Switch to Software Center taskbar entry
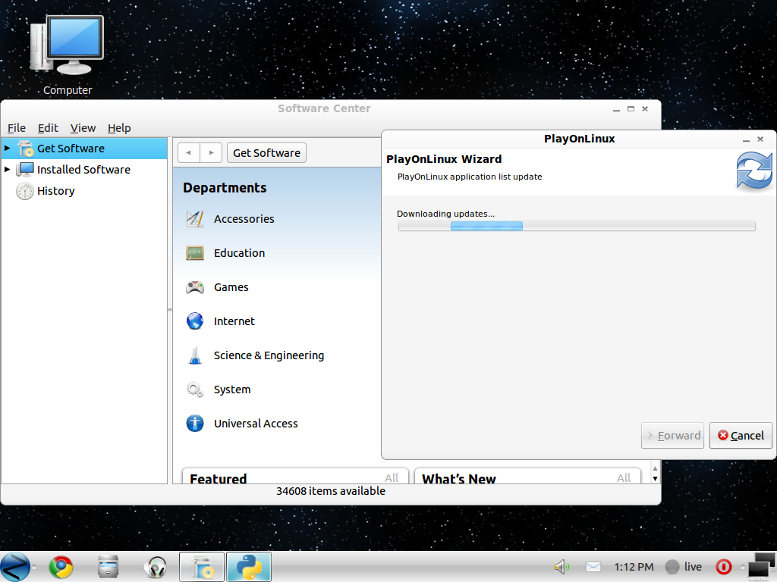This screenshot has height=582, width=777. pyautogui.click(x=202, y=567)
